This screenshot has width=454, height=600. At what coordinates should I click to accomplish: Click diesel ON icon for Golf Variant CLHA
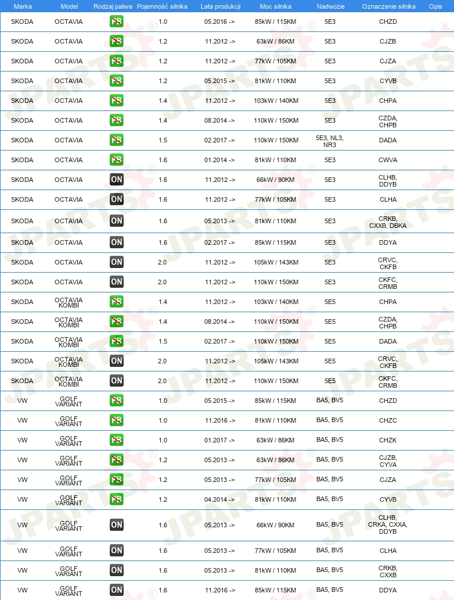[116, 551]
